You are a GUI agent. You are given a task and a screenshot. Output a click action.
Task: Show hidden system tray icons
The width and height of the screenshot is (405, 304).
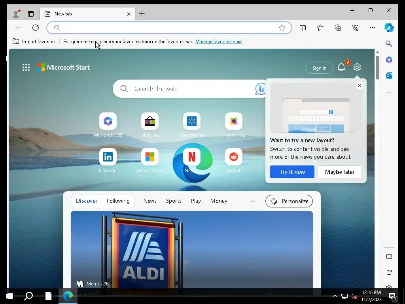click(335, 296)
